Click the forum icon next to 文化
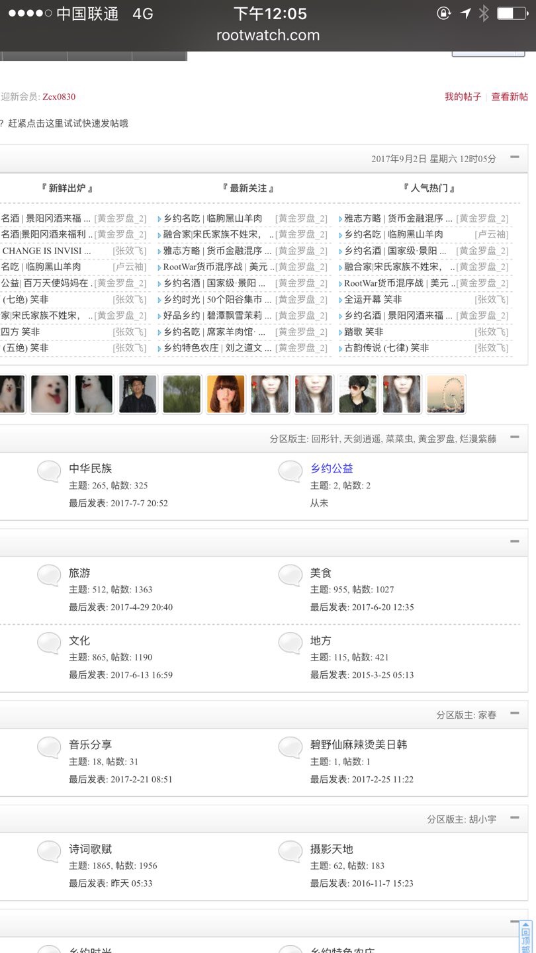536x953 pixels. [x=49, y=643]
